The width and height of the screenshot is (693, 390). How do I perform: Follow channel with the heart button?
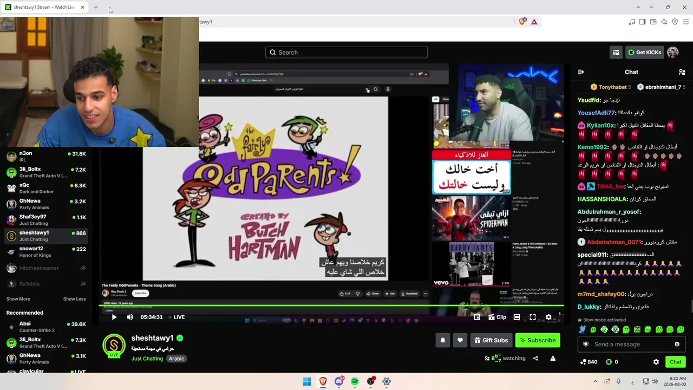click(460, 340)
